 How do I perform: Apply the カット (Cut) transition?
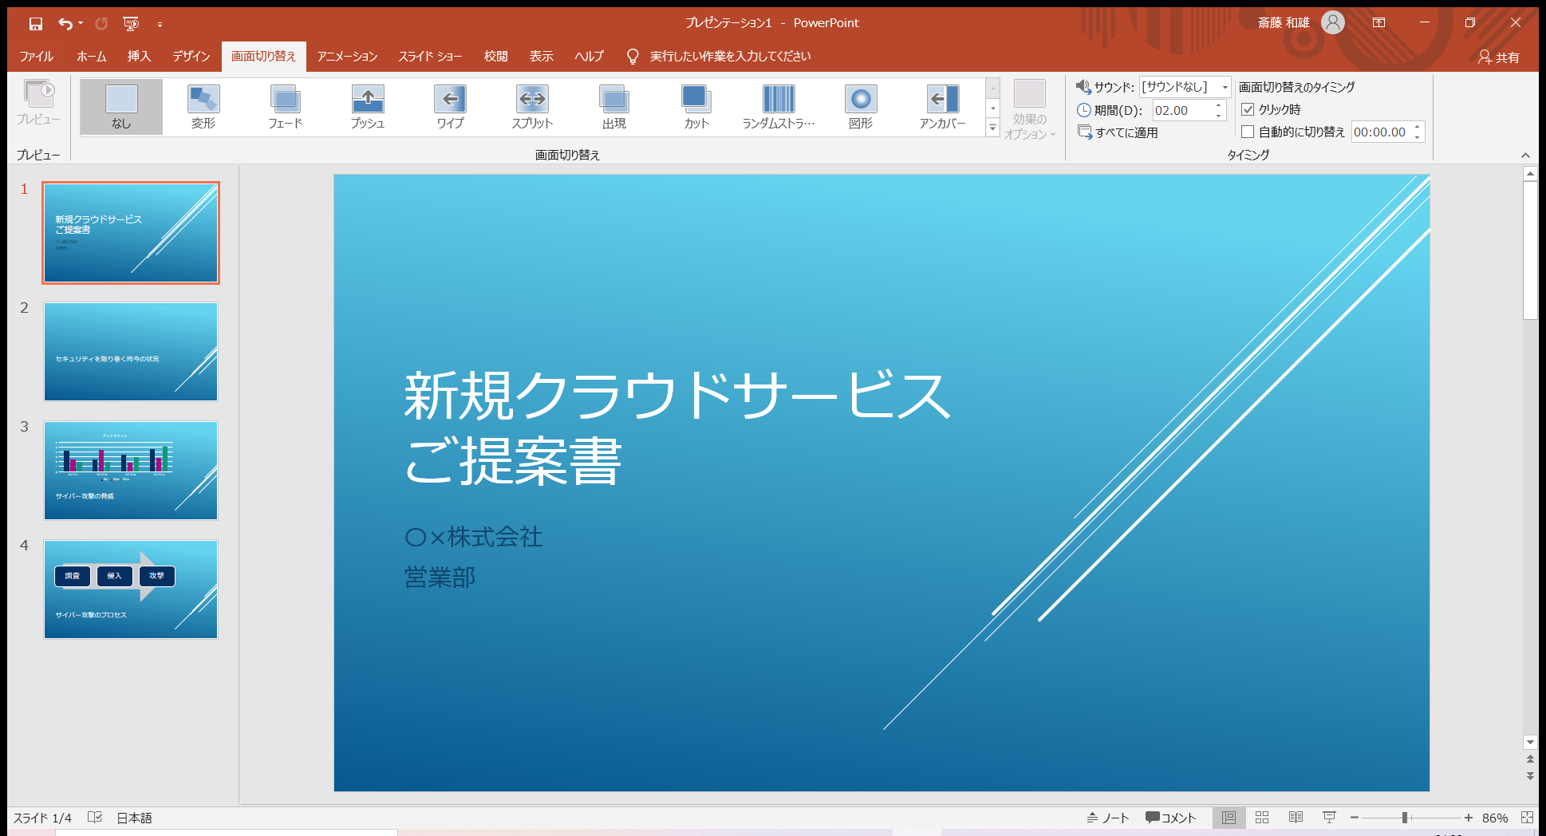[x=694, y=106]
